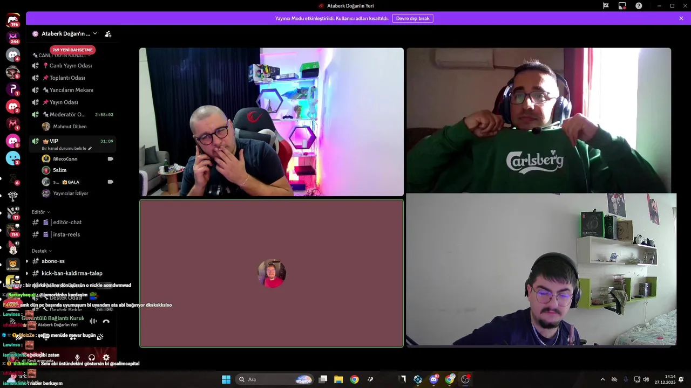Open Discord user settings gear
The image size is (691, 388).
click(106, 357)
